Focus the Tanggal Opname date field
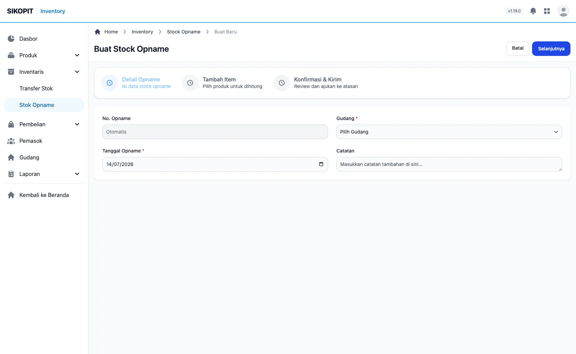 click(215, 164)
